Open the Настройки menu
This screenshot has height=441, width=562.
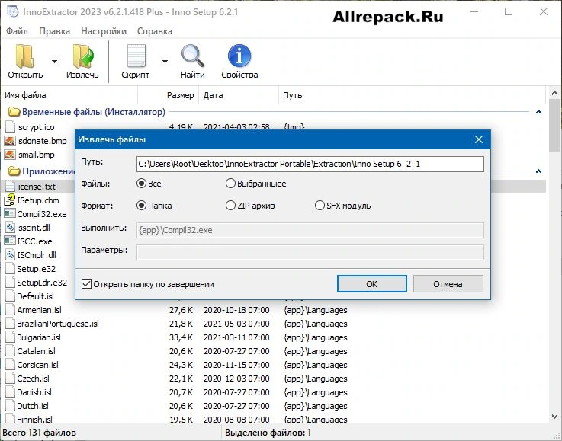click(x=104, y=31)
